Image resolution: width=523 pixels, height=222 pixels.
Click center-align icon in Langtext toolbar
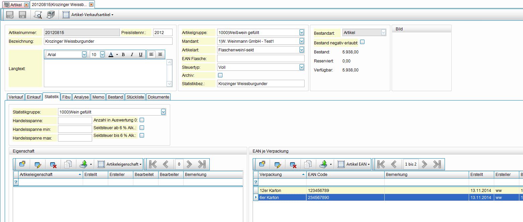[x=160, y=54]
